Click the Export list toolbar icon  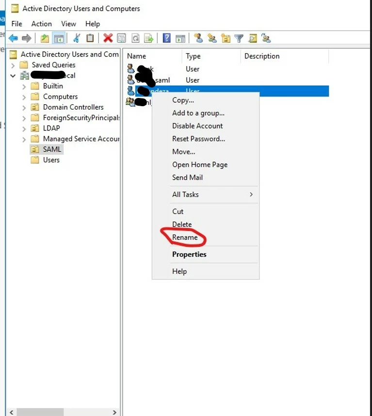pos(148,38)
